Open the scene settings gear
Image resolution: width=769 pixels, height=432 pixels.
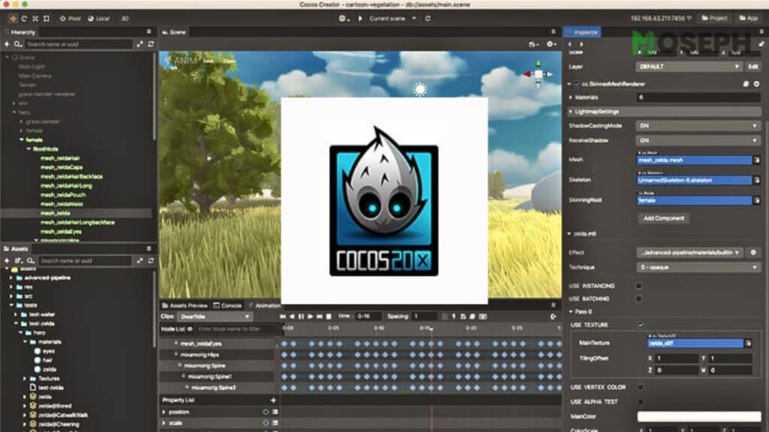tap(551, 44)
